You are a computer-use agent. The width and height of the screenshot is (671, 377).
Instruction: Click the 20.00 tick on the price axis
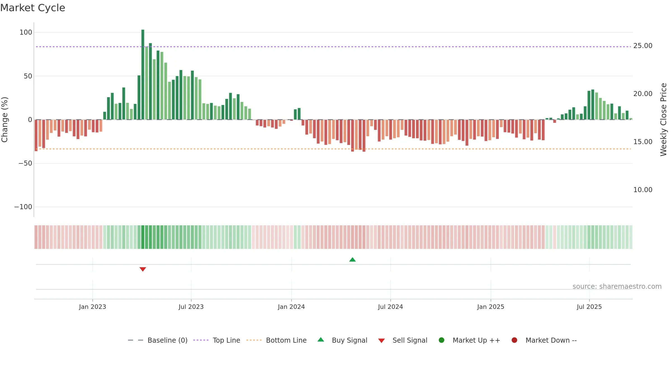tap(643, 94)
